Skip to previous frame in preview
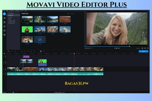Screen dimensions: 152x101 tap(115, 48)
